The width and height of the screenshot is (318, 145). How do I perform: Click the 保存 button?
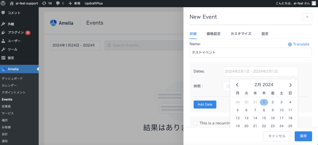pos(303,136)
